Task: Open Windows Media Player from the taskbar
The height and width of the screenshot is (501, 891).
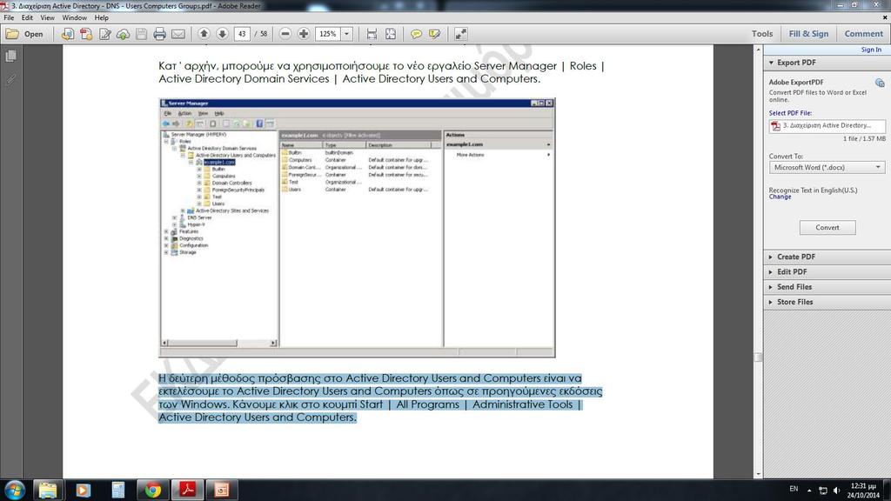Action: point(83,490)
